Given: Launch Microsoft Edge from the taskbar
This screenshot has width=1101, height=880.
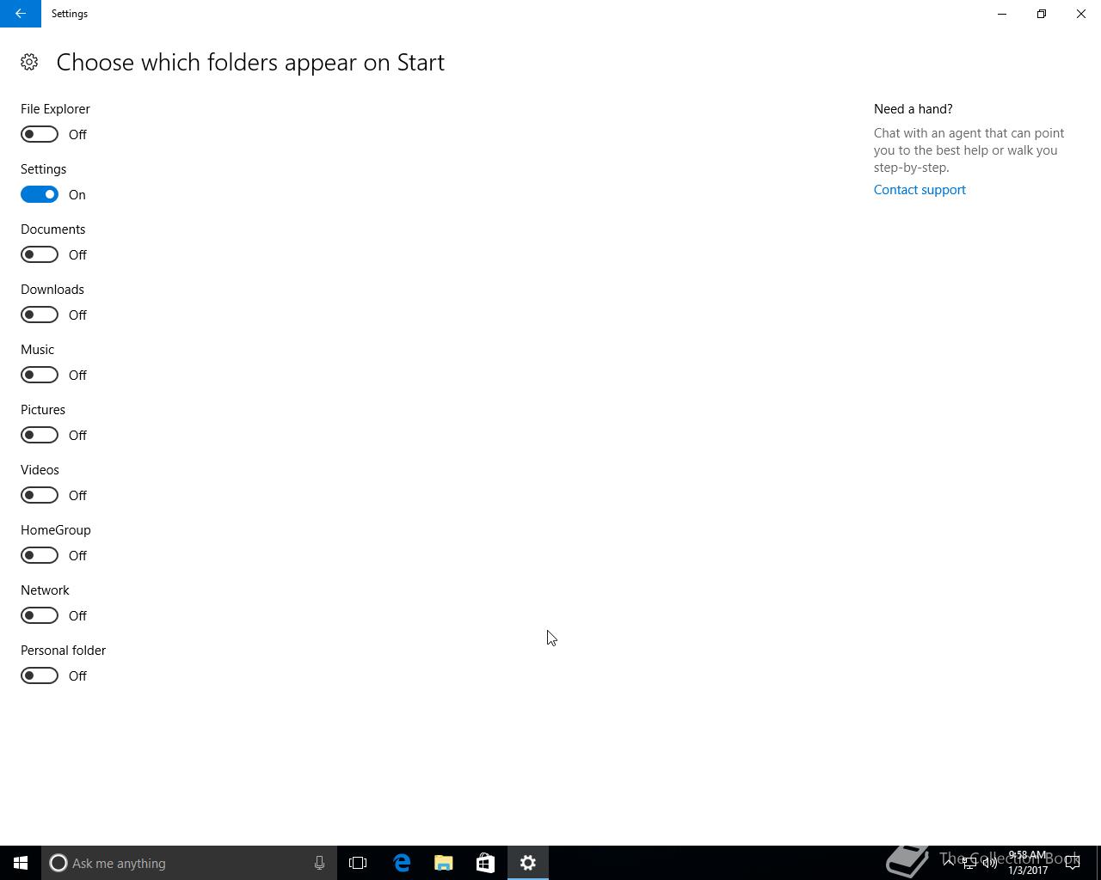Looking at the screenshot, I should tap(402, 863).
